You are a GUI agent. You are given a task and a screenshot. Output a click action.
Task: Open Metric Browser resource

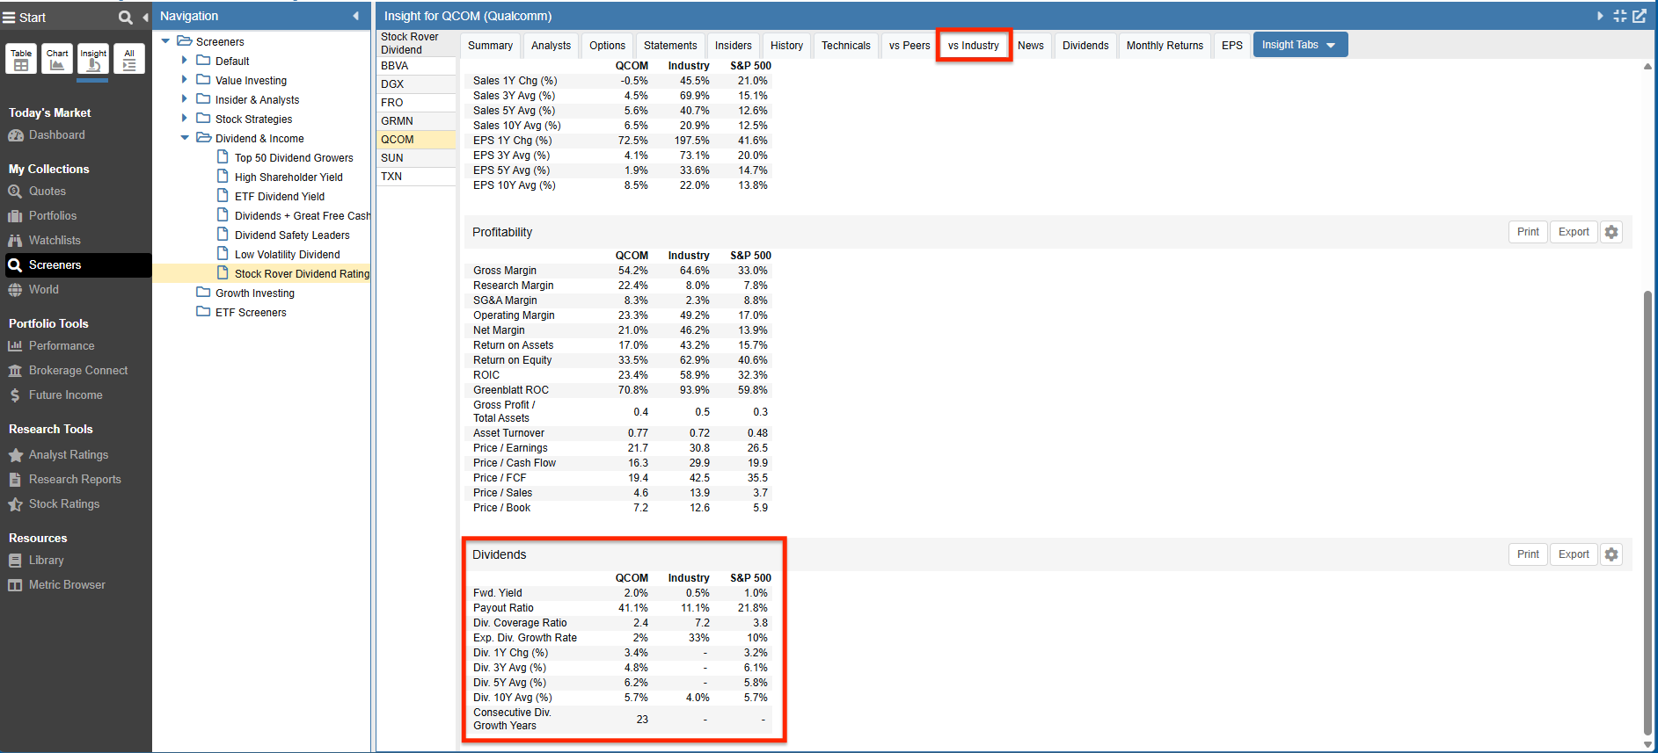(x=66, y=584)
